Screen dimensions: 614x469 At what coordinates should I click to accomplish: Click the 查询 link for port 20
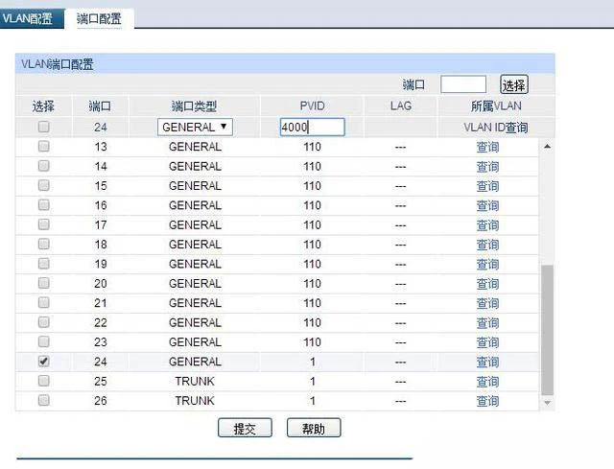pos(487,284)
